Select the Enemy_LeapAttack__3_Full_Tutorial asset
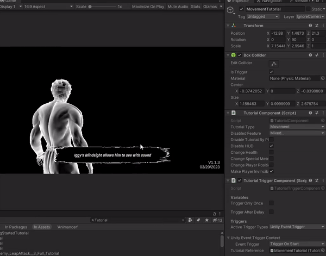Screen dimensions: 326x256 click(29, 253)
